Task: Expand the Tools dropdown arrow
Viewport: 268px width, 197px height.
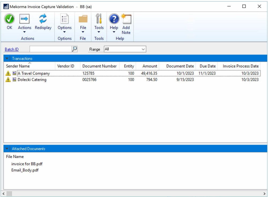Action: tap(99, 32)
